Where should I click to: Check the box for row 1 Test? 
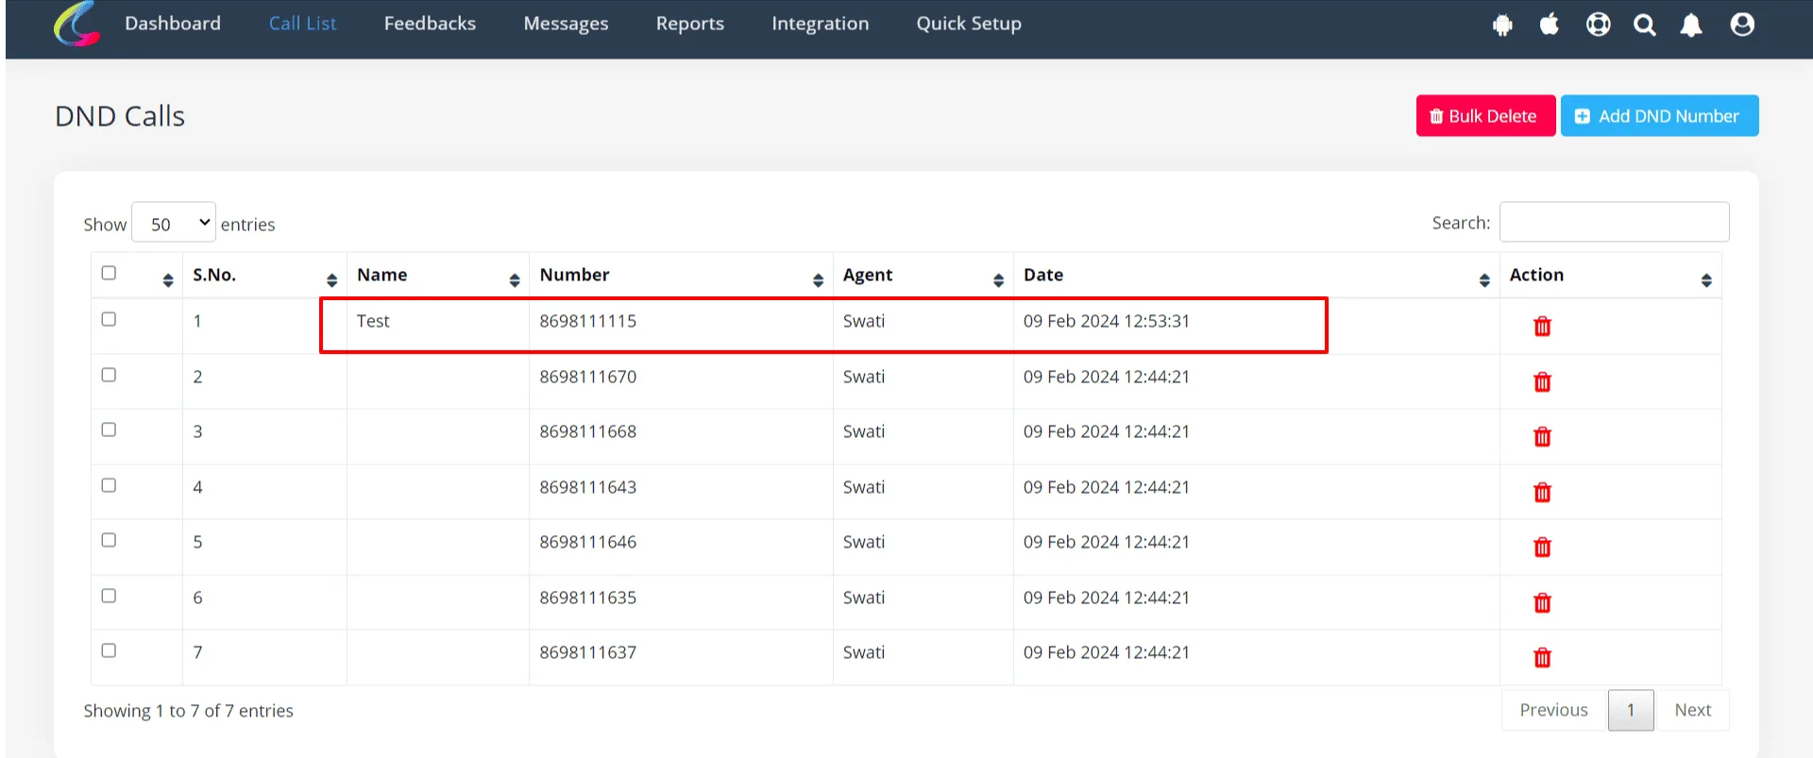click(x=109, y=319)
